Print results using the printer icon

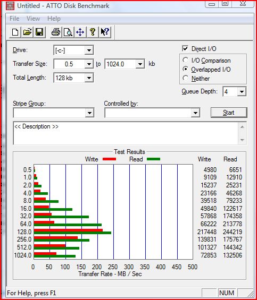coord(56,32)
